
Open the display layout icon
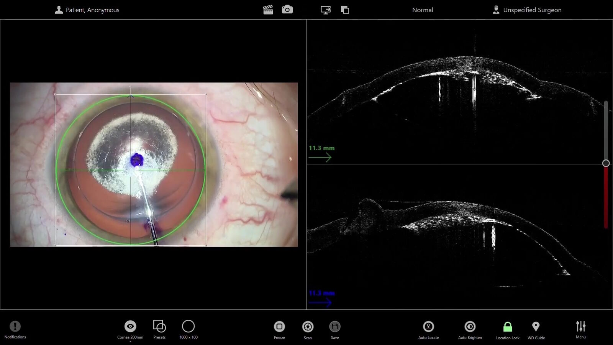coord(345,10)
